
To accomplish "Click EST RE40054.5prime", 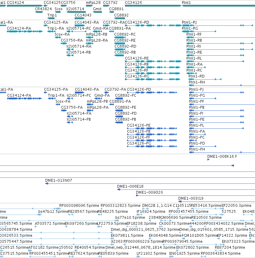I will point(90,248).
